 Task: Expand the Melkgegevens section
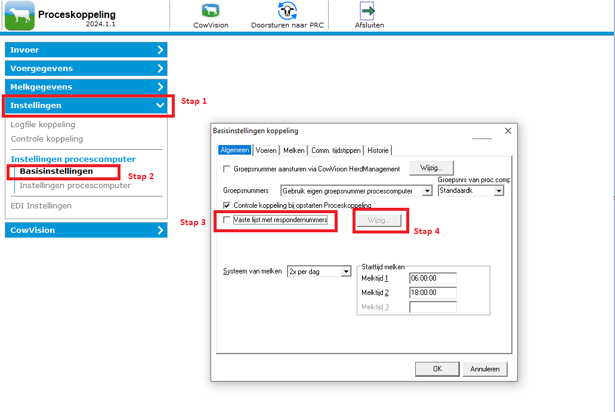click(86, 87)
